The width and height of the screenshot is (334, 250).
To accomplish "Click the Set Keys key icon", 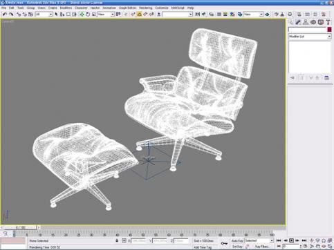I will click(x=224, y=243).
